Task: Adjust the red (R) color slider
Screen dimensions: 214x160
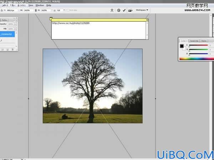Action: tap(198, 45)
